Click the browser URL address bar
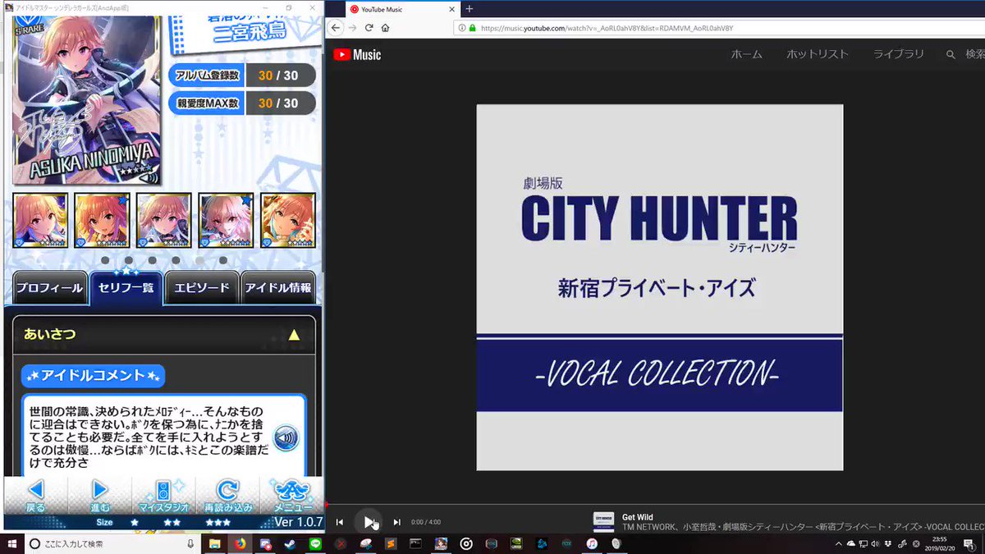Viewport: 985px width, 554px height. pyautogui.click(x=721, y=27)
